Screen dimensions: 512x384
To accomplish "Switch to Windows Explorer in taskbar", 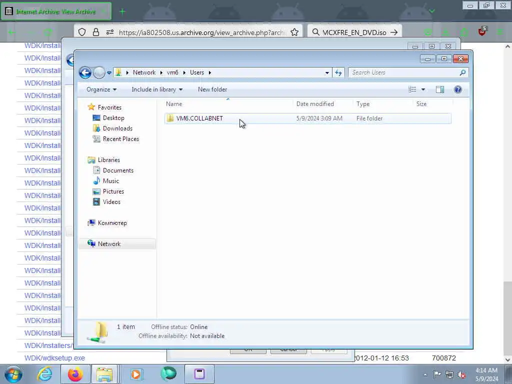I will coord(104,374).
